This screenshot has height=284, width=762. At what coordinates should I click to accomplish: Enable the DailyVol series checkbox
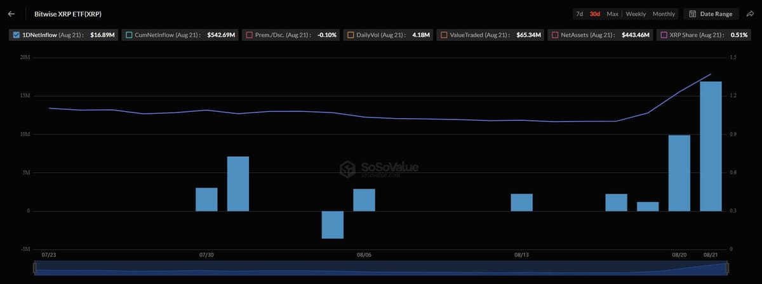pos(351,35)
